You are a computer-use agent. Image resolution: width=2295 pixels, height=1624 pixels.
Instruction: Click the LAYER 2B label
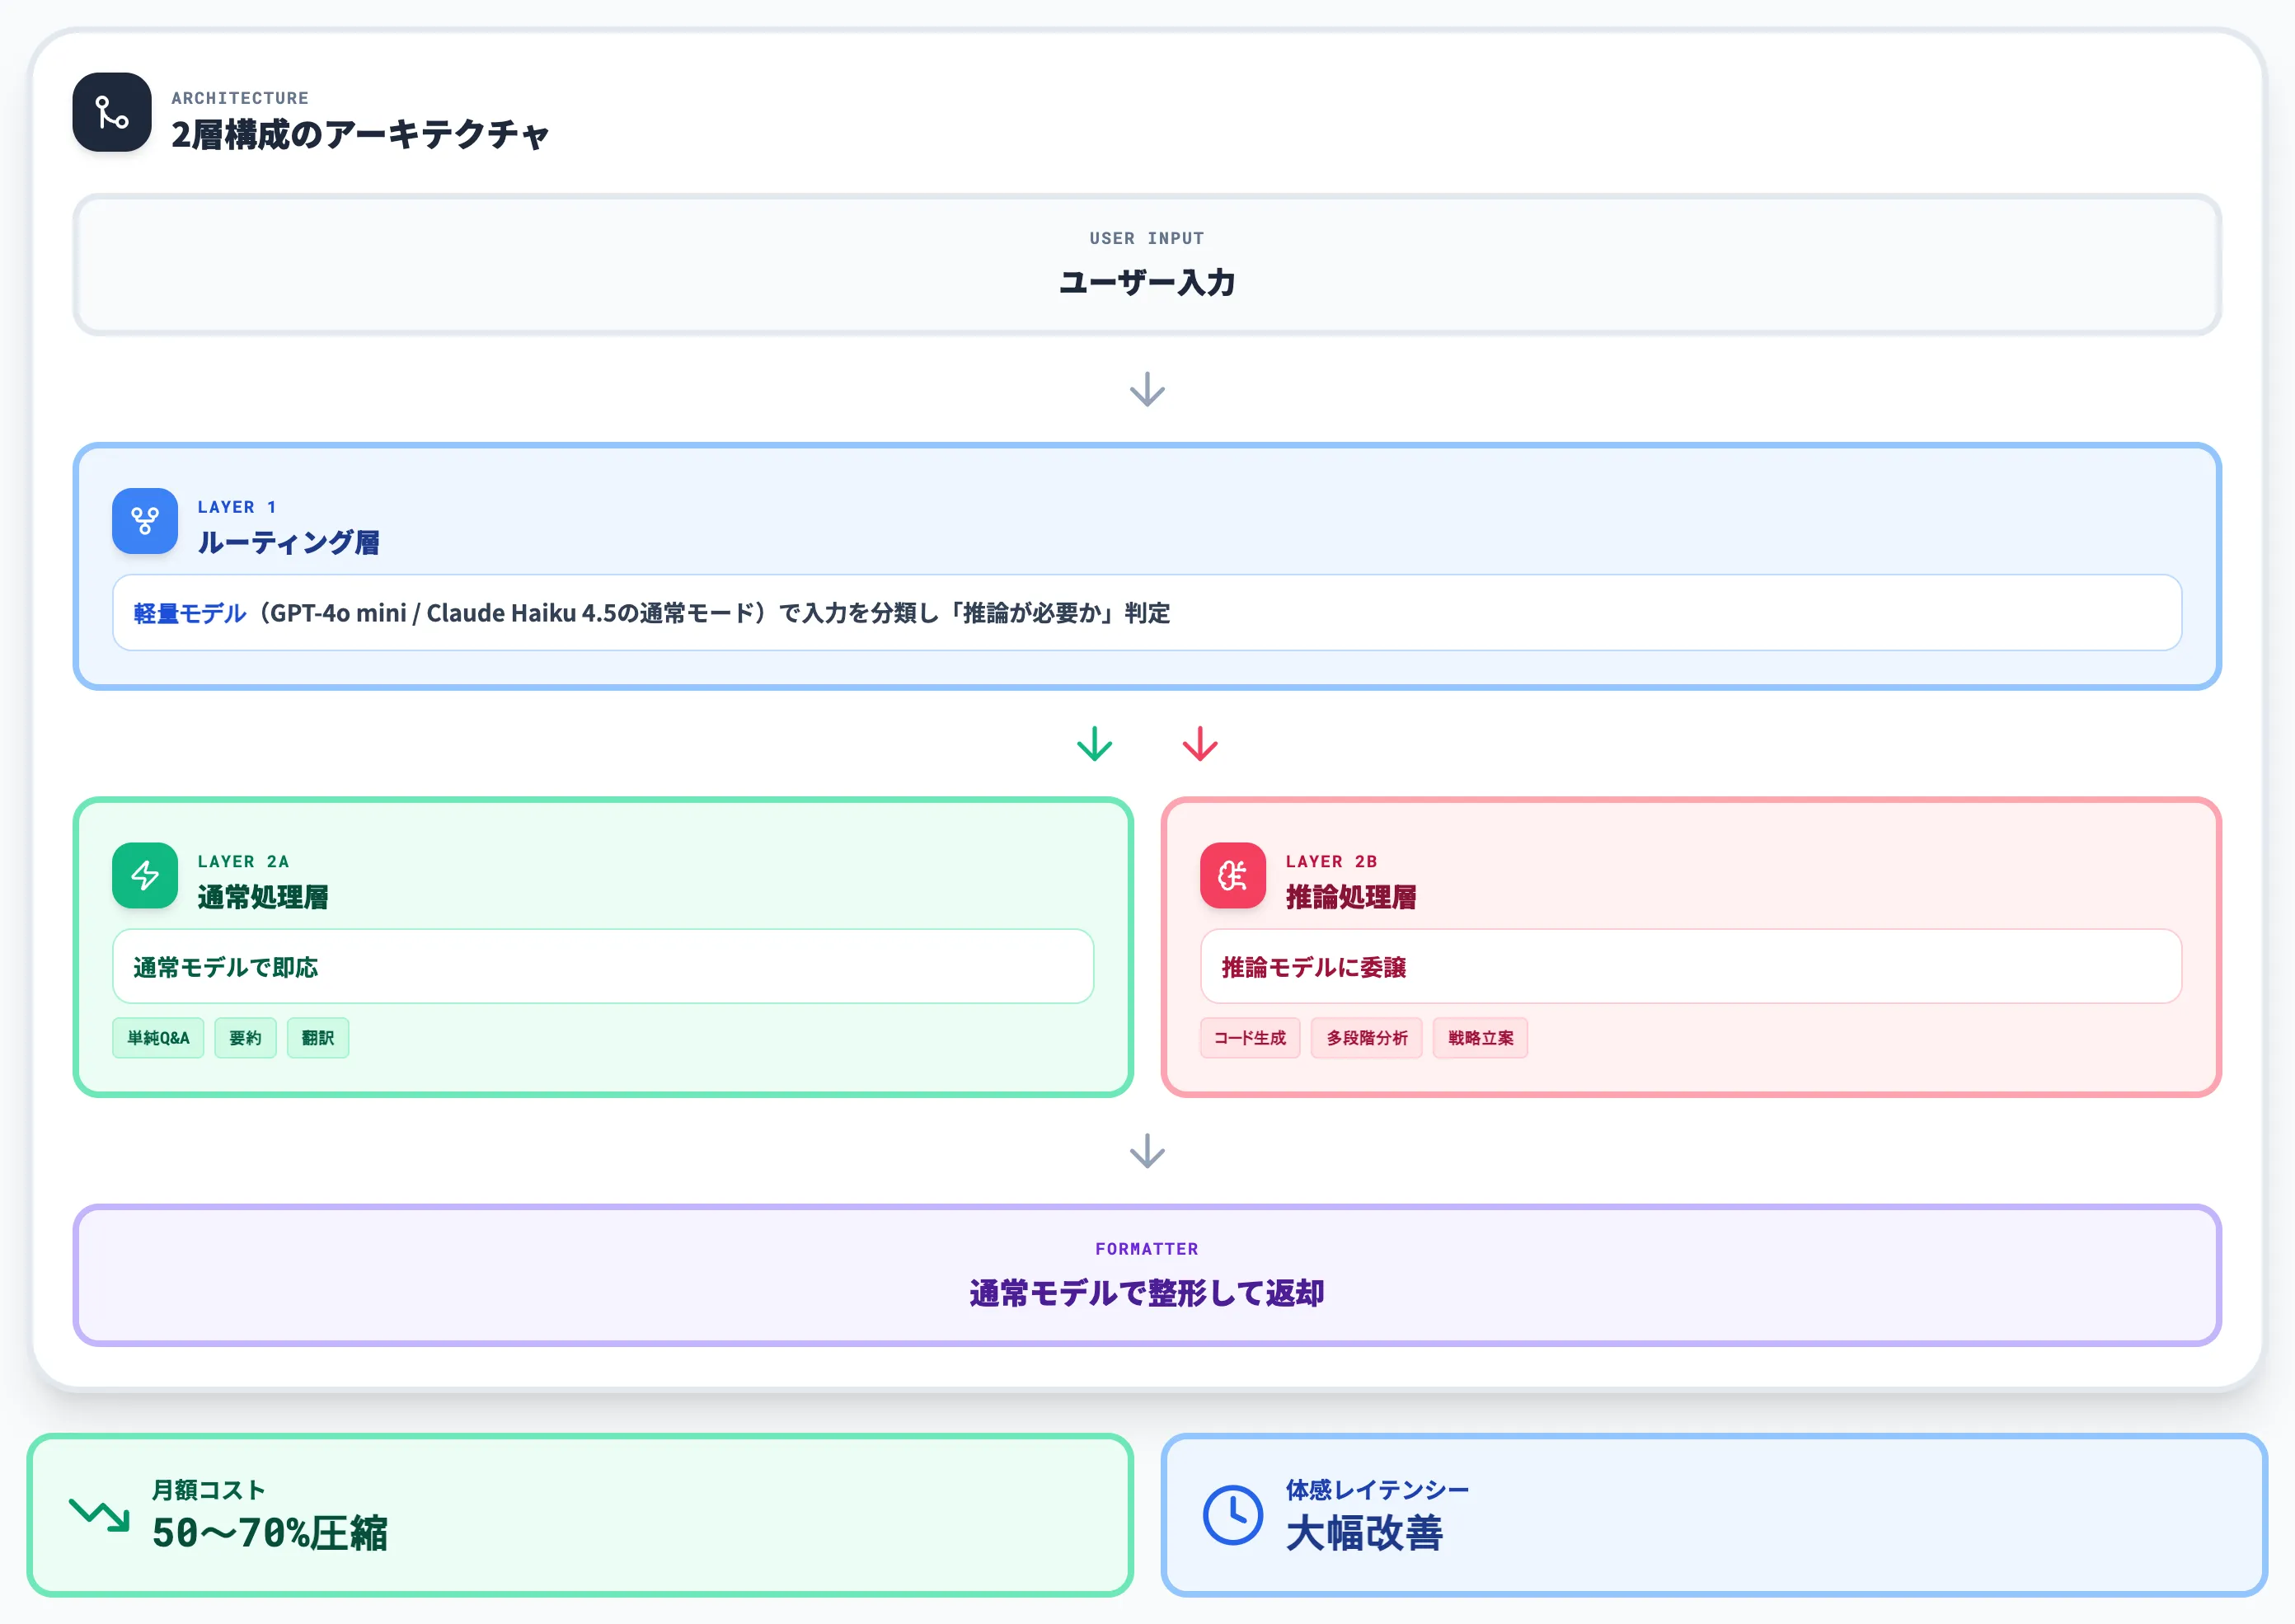point(1331,861)
